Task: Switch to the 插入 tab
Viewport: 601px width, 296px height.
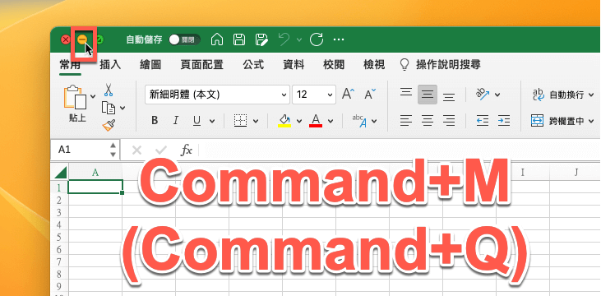Action: (110, 65)
